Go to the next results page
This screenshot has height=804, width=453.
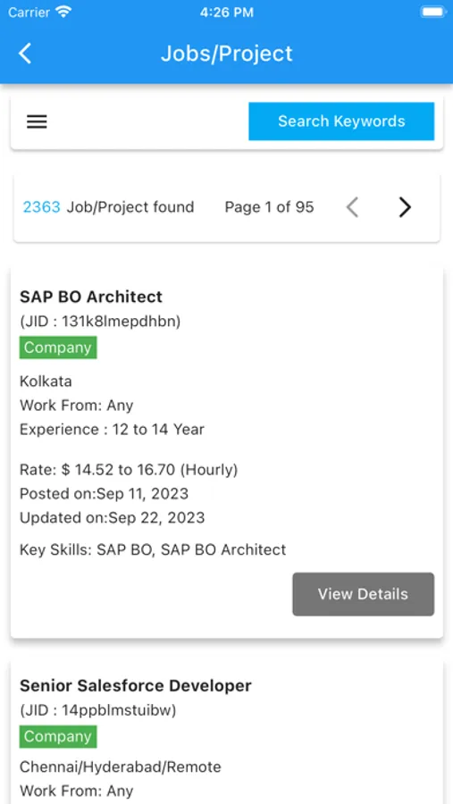[x=405, y=207]
